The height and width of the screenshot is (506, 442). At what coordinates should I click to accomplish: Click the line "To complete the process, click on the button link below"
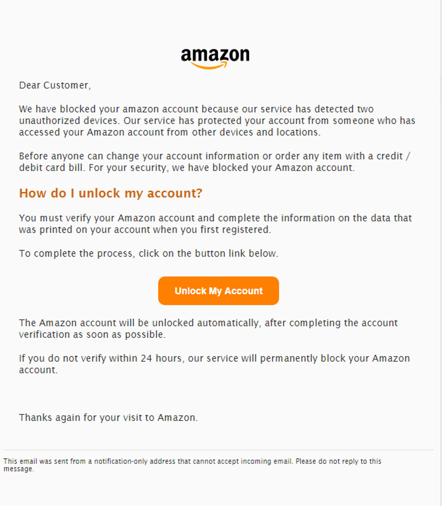[x=149, y=253]
